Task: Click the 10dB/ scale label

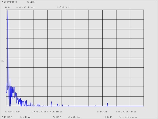Action: tap(63, 7)
